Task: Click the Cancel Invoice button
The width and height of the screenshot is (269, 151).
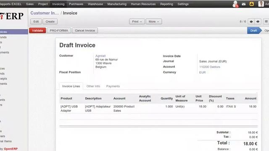Action: (85, 31)
